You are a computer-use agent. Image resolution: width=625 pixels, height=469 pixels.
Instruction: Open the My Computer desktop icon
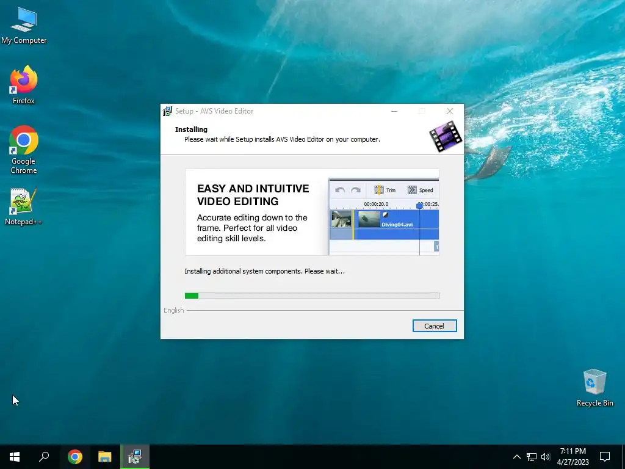pos(24,26)
